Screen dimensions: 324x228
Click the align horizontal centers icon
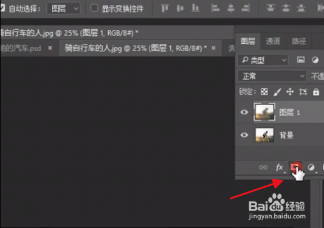tap(230, 9)
